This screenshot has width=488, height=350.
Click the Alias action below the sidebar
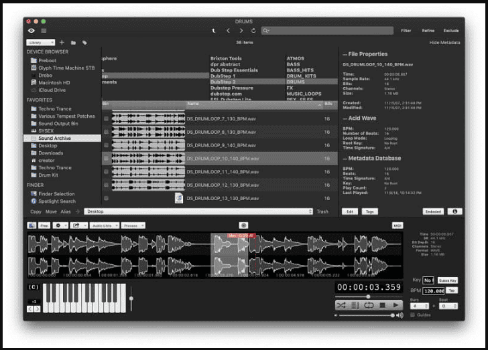pos(66,211)
